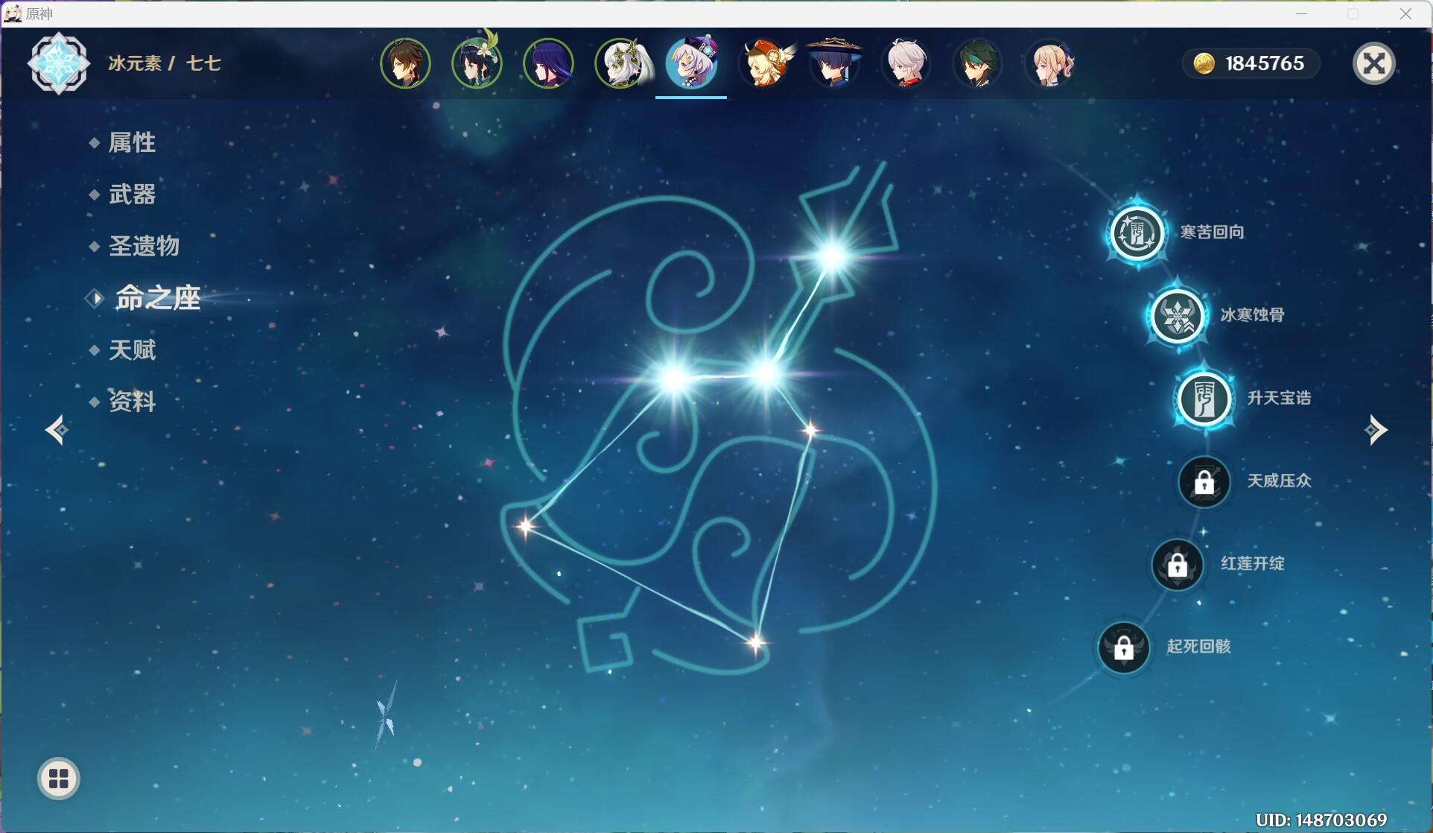The width and height of the screenshot is (1433, 833).
Task: Click the Mora coin balance 1845765
Action: click(x=1251, y=63)
